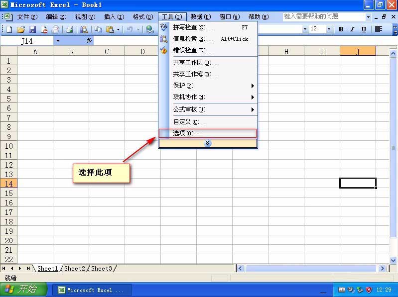The image size is (398, 297).
Task: Go to last sheet tab navigation arrow
Action: (x=28, y=268)
